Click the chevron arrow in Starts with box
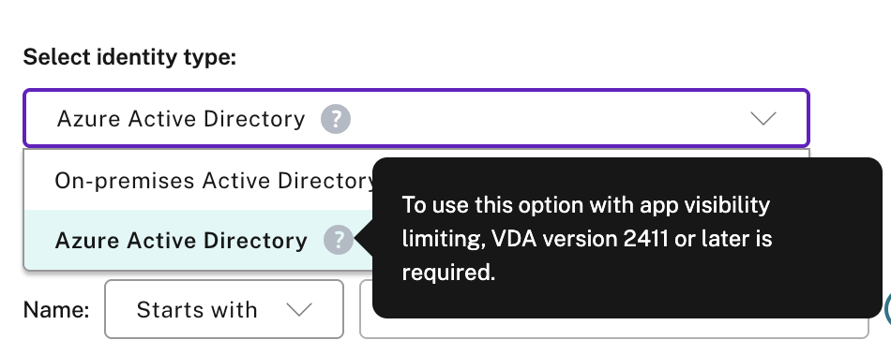 click(299, 310)
